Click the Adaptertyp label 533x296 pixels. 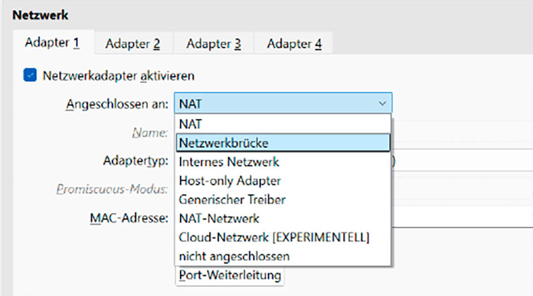pos(136,160)
